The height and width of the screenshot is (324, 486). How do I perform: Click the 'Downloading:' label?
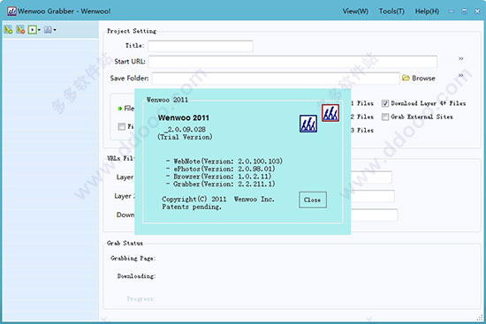pyautogui.click(x=136, y=276)
